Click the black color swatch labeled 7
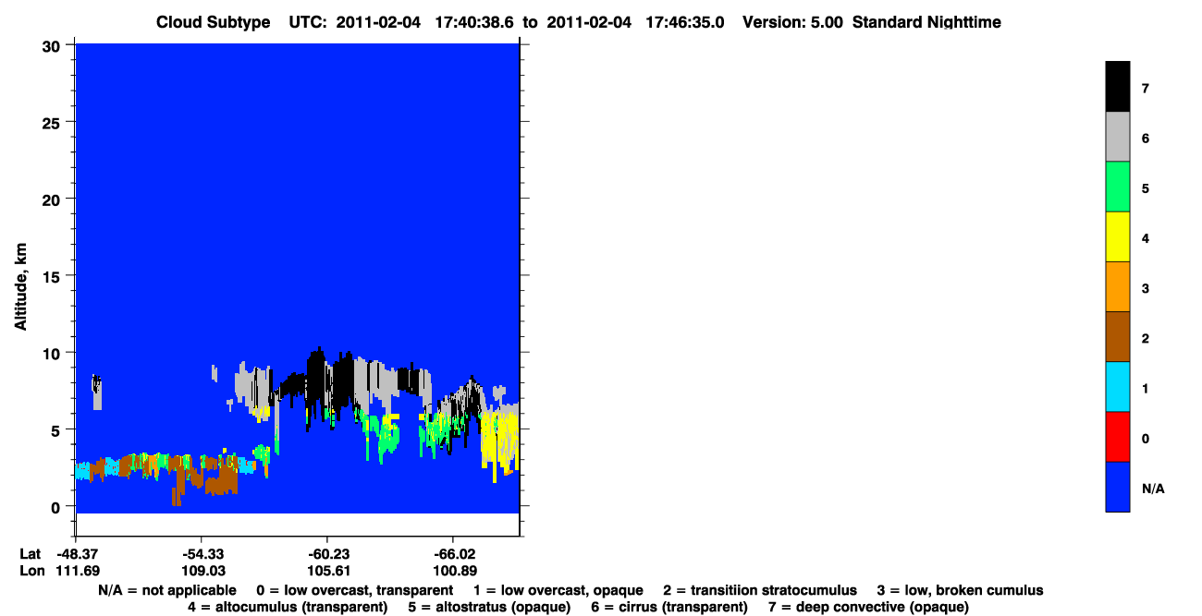This screenshot has height=616, width=1202. click(x=1117, y=87)
